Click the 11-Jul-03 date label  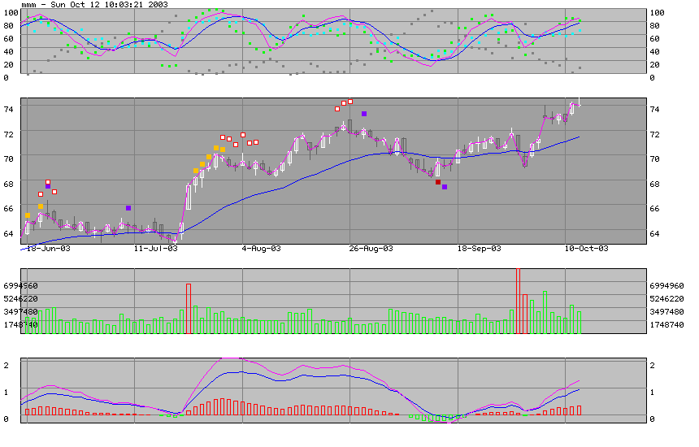[x=155, y=248]
